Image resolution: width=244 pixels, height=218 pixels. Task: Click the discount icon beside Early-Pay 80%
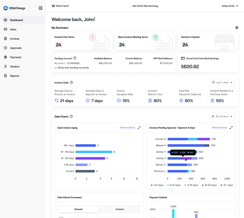[181, 101]
